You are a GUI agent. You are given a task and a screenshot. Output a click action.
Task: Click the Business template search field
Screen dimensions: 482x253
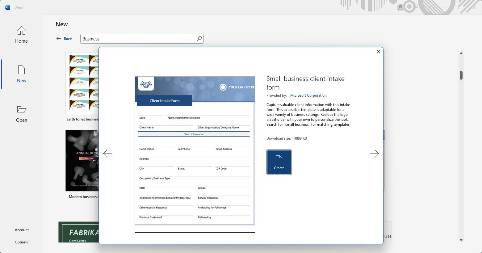click(x=138, y=39)
